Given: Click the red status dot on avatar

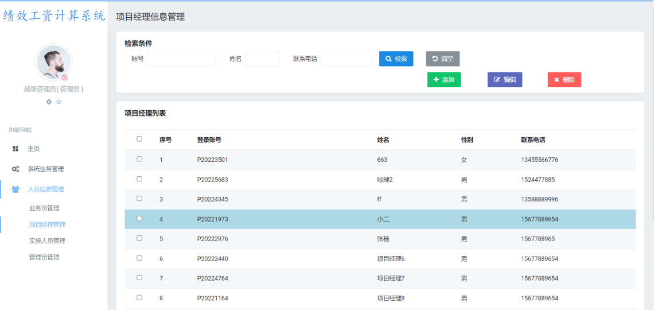Looking at the screenshot, I should (x=64, y=77).
